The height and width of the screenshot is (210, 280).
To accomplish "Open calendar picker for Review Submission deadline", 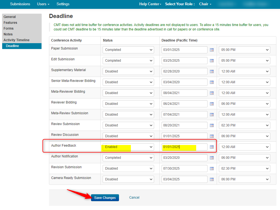I will click(212, 125).
